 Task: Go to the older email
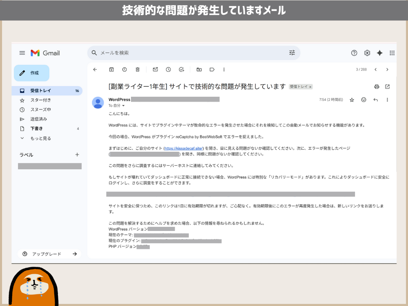tap(387, 69)
